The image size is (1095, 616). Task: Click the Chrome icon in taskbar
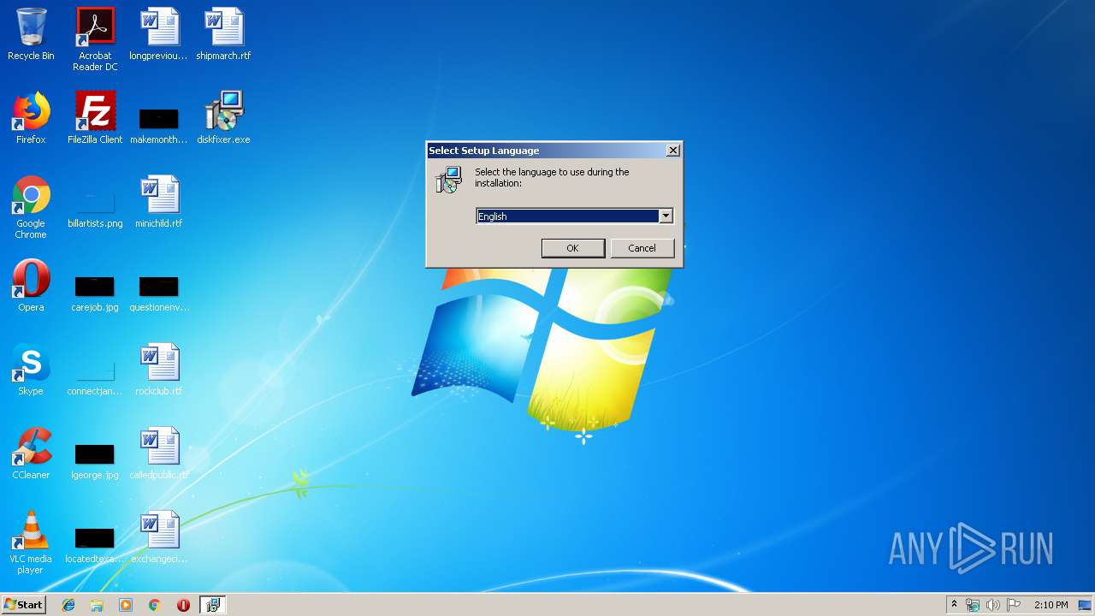[x=154, y=605]
